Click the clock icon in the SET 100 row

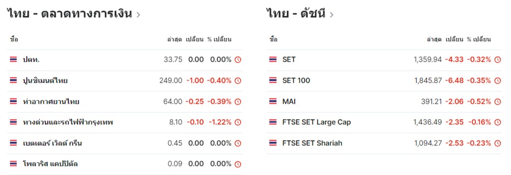498,81
